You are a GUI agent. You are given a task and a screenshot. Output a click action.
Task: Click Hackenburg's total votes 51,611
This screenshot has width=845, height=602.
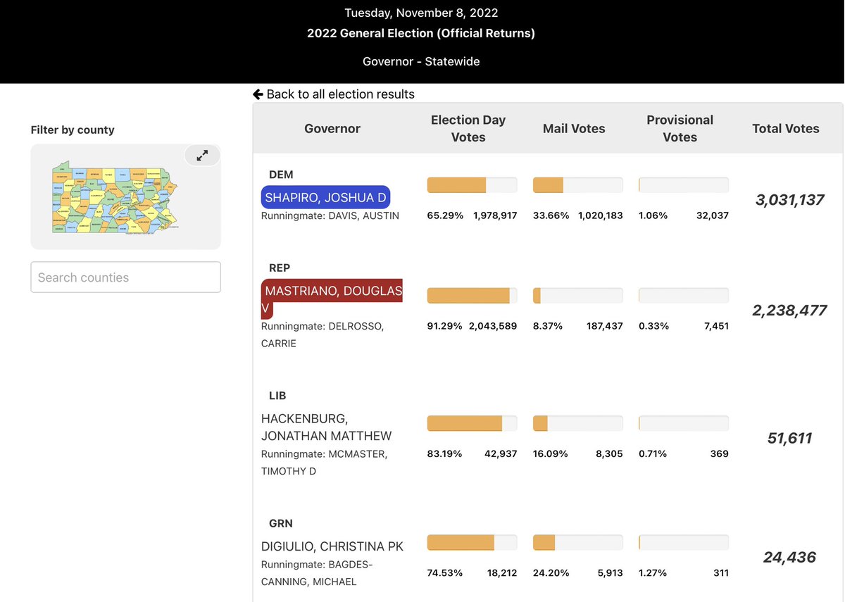[x=789, y=439]
